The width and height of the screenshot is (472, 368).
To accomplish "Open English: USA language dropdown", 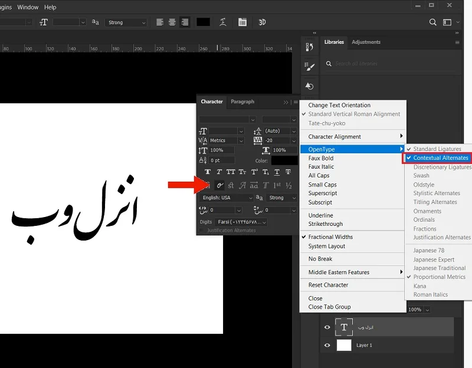I will (227, 198).
